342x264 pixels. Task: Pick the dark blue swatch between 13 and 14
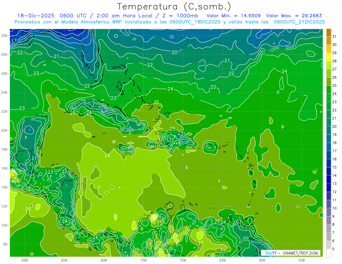coord(329,180)
